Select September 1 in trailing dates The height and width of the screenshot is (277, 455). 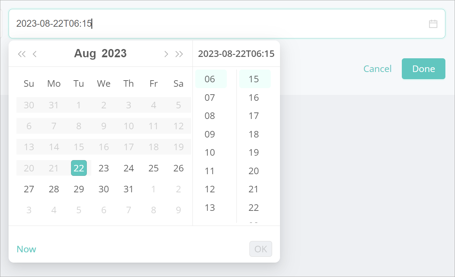pyautogui.click(x=153, y=189)
